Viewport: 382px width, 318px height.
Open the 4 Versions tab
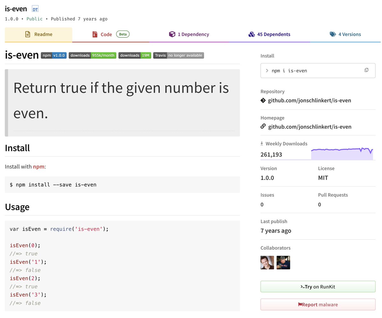(x=345, y=34)
